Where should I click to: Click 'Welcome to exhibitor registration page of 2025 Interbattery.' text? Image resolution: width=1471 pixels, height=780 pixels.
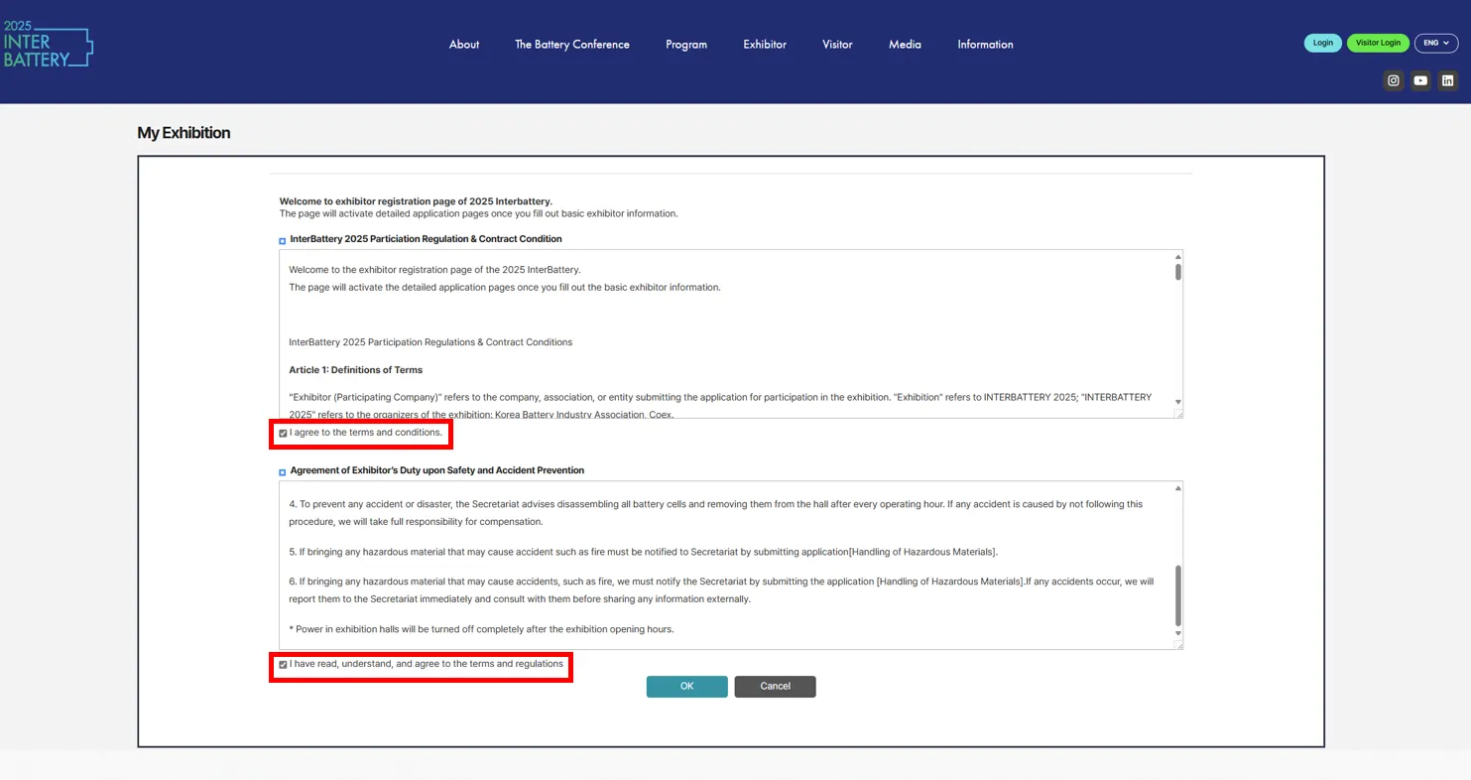(416, 201)
